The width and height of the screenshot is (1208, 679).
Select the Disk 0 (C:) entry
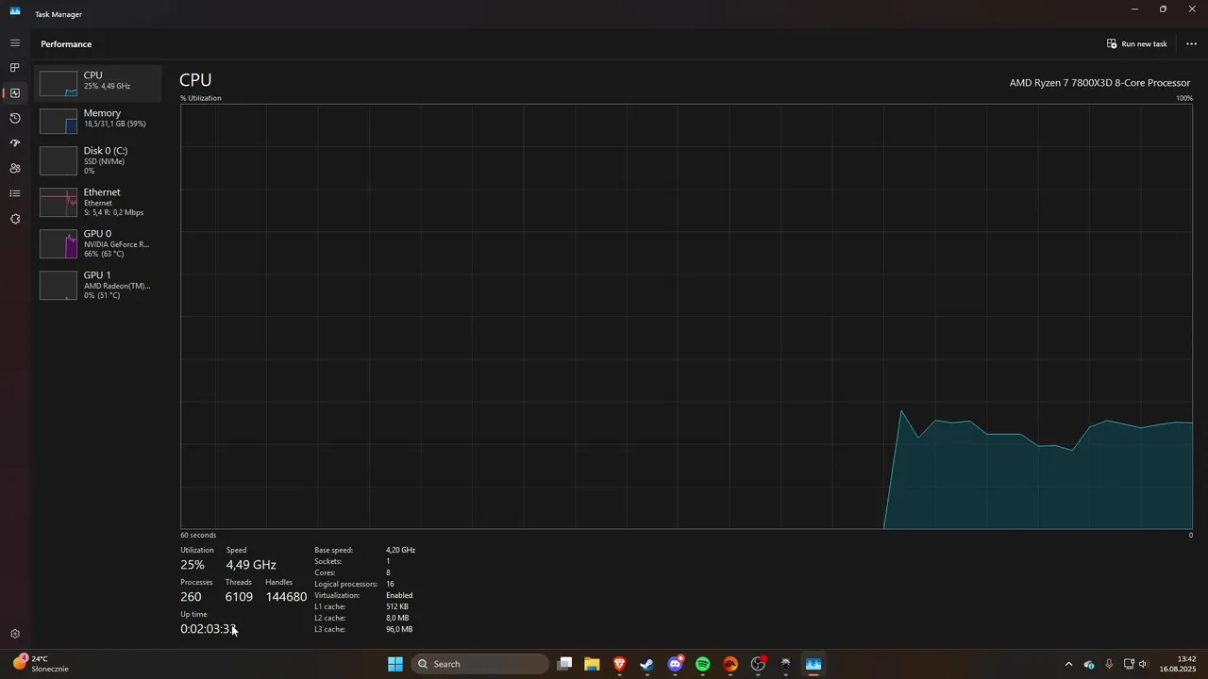(x=98, y=160)
